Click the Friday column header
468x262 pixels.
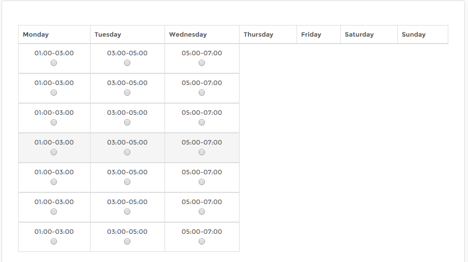click(x=311, y=35)
